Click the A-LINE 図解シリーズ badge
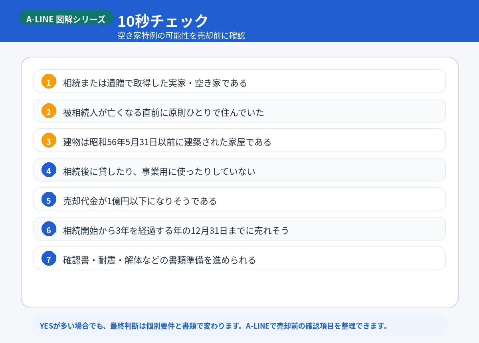 pos(66,18)
